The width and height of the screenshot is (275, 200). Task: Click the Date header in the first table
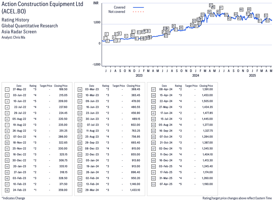coord(19,86)
